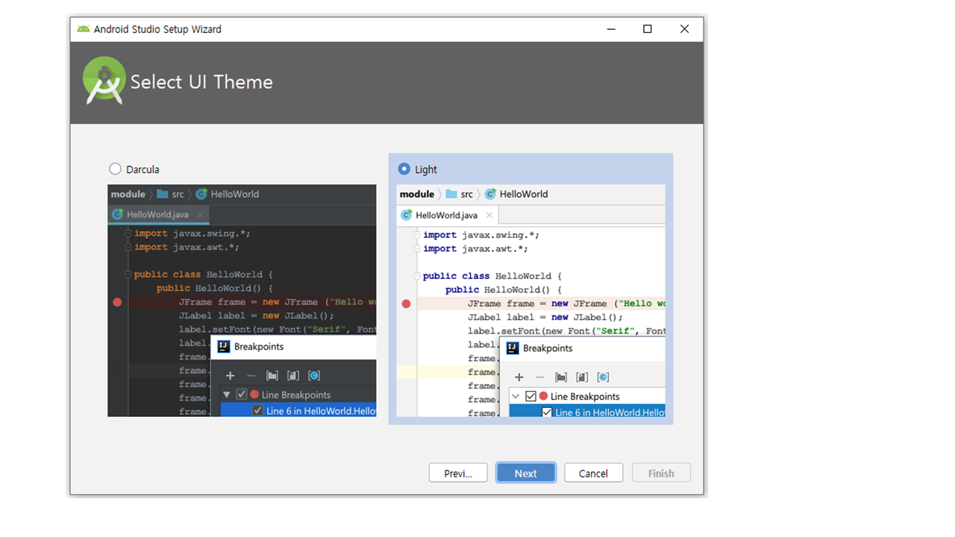Click src folder icon in Light preview breadcrumb

451,194
